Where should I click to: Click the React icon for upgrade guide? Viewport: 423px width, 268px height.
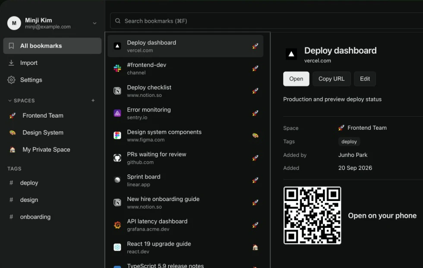coord(117,247)
